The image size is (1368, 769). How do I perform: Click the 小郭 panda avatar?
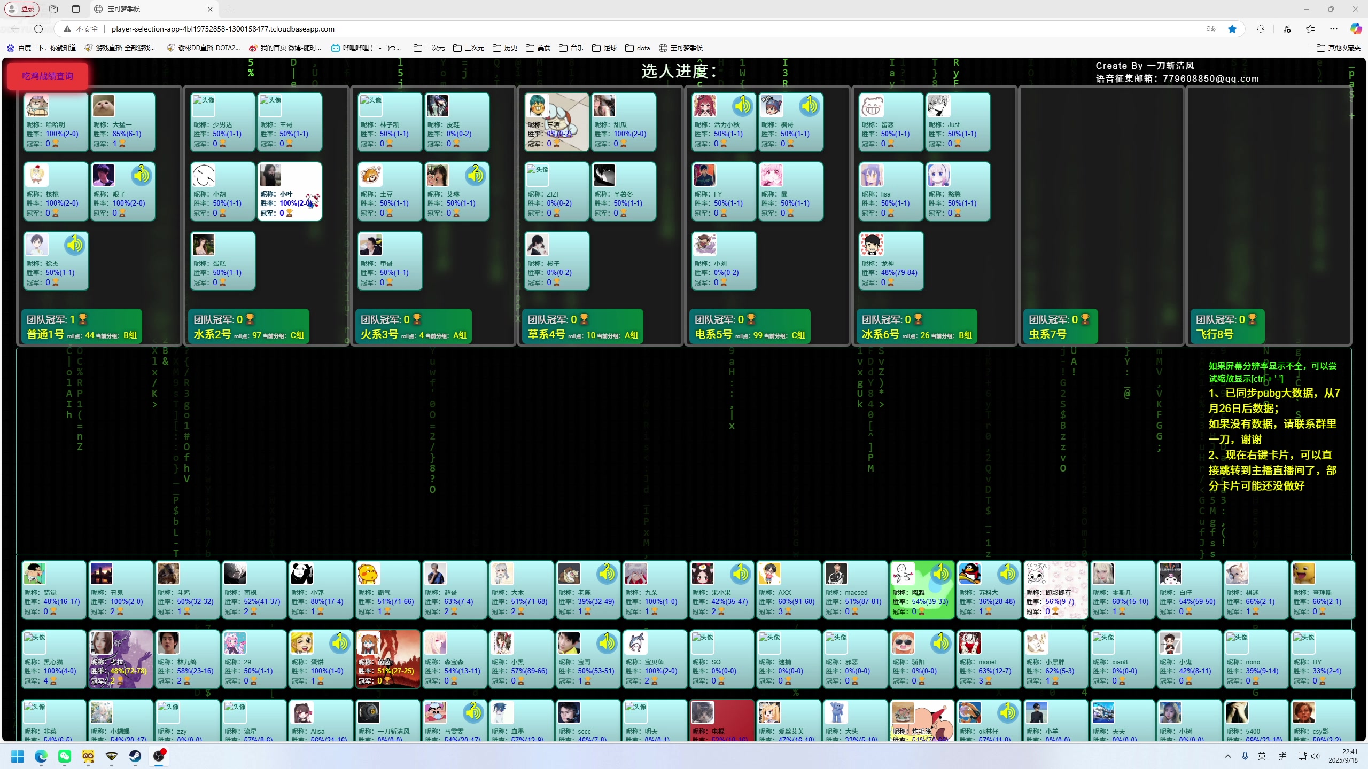click(x=302, y=574)
